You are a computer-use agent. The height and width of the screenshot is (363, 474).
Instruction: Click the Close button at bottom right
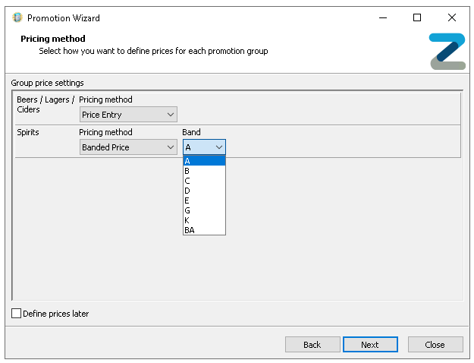(x=435, y=345)
